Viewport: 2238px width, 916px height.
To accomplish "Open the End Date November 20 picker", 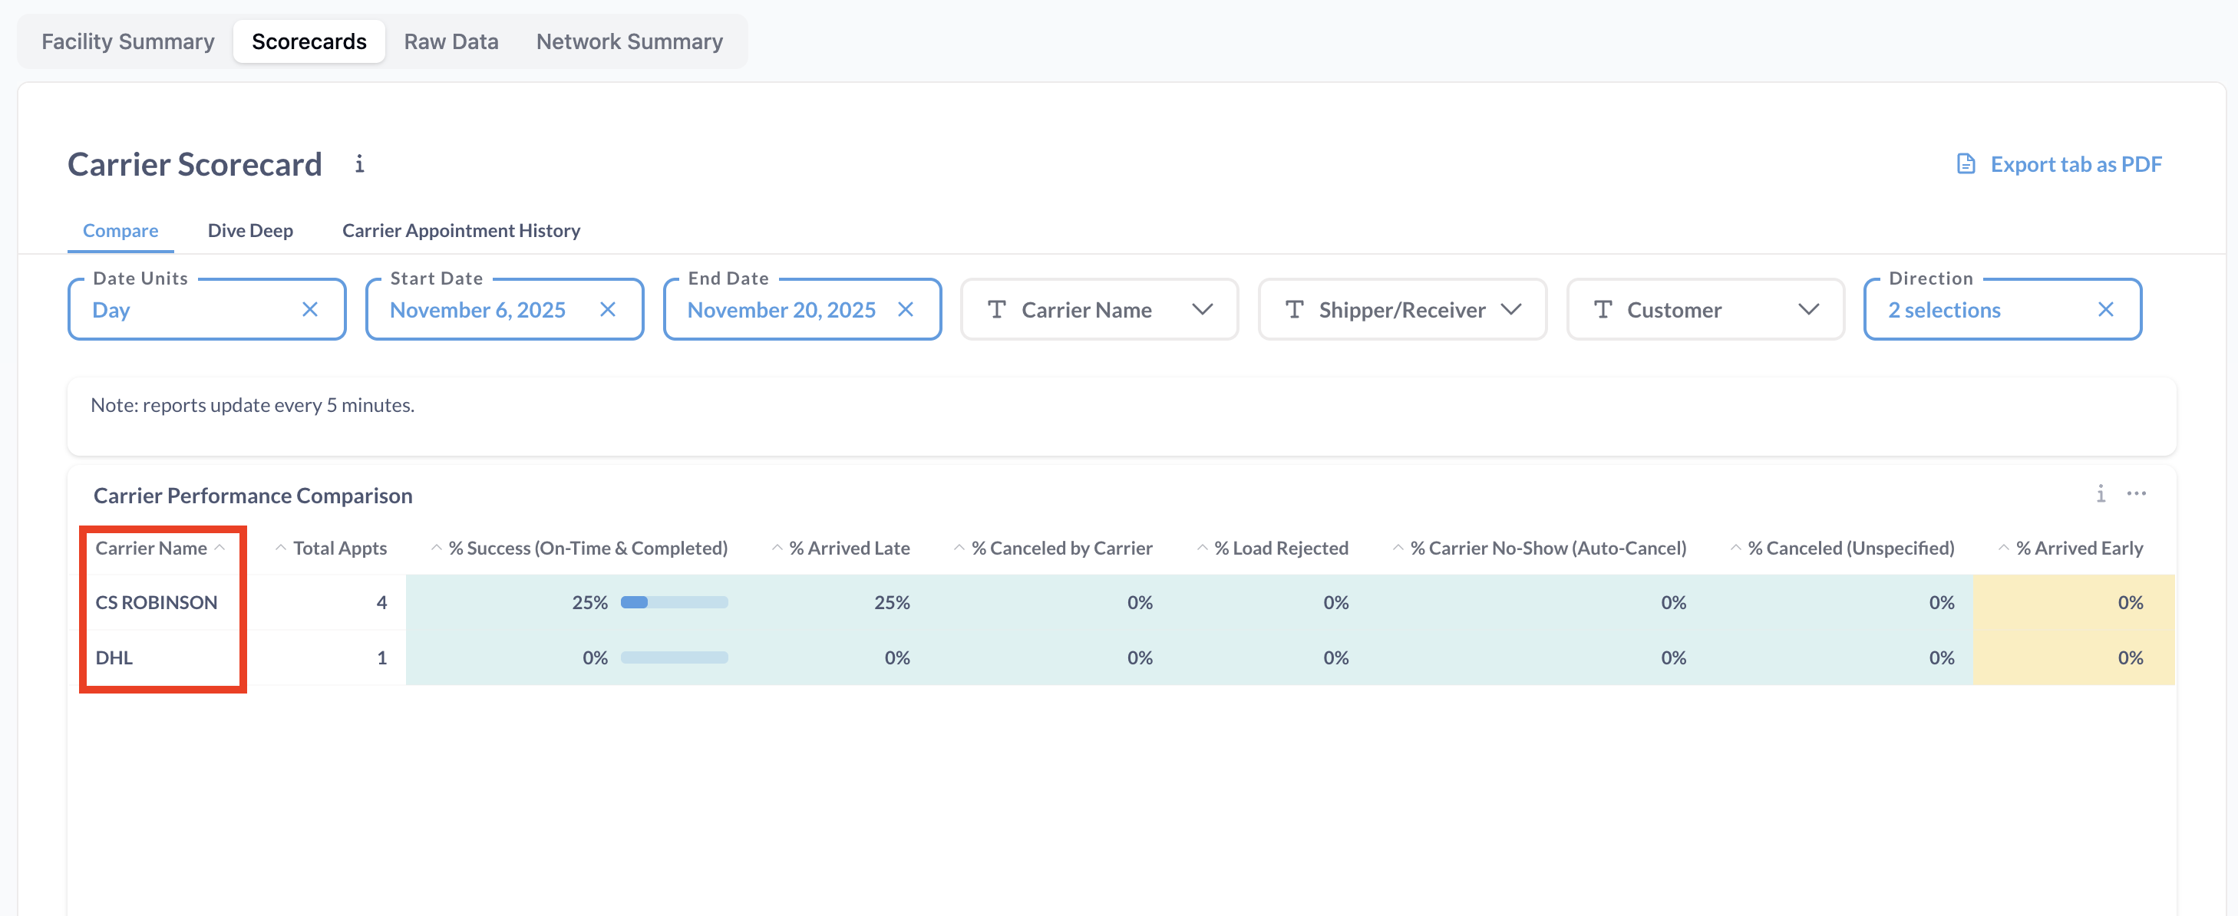I will click(802, 309).
